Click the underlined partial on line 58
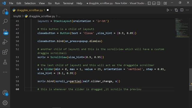192x108 pixels. coord(75,81)
